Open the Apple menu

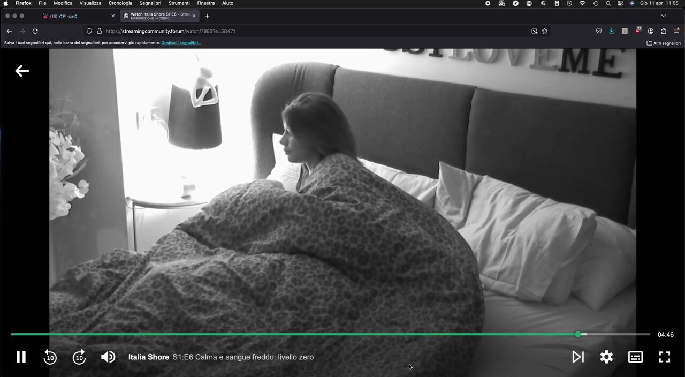tap(6, 3)
